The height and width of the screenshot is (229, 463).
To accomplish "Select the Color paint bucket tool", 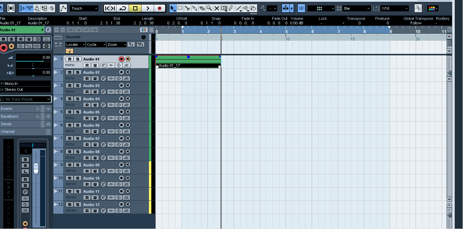I will pos(253,8).
